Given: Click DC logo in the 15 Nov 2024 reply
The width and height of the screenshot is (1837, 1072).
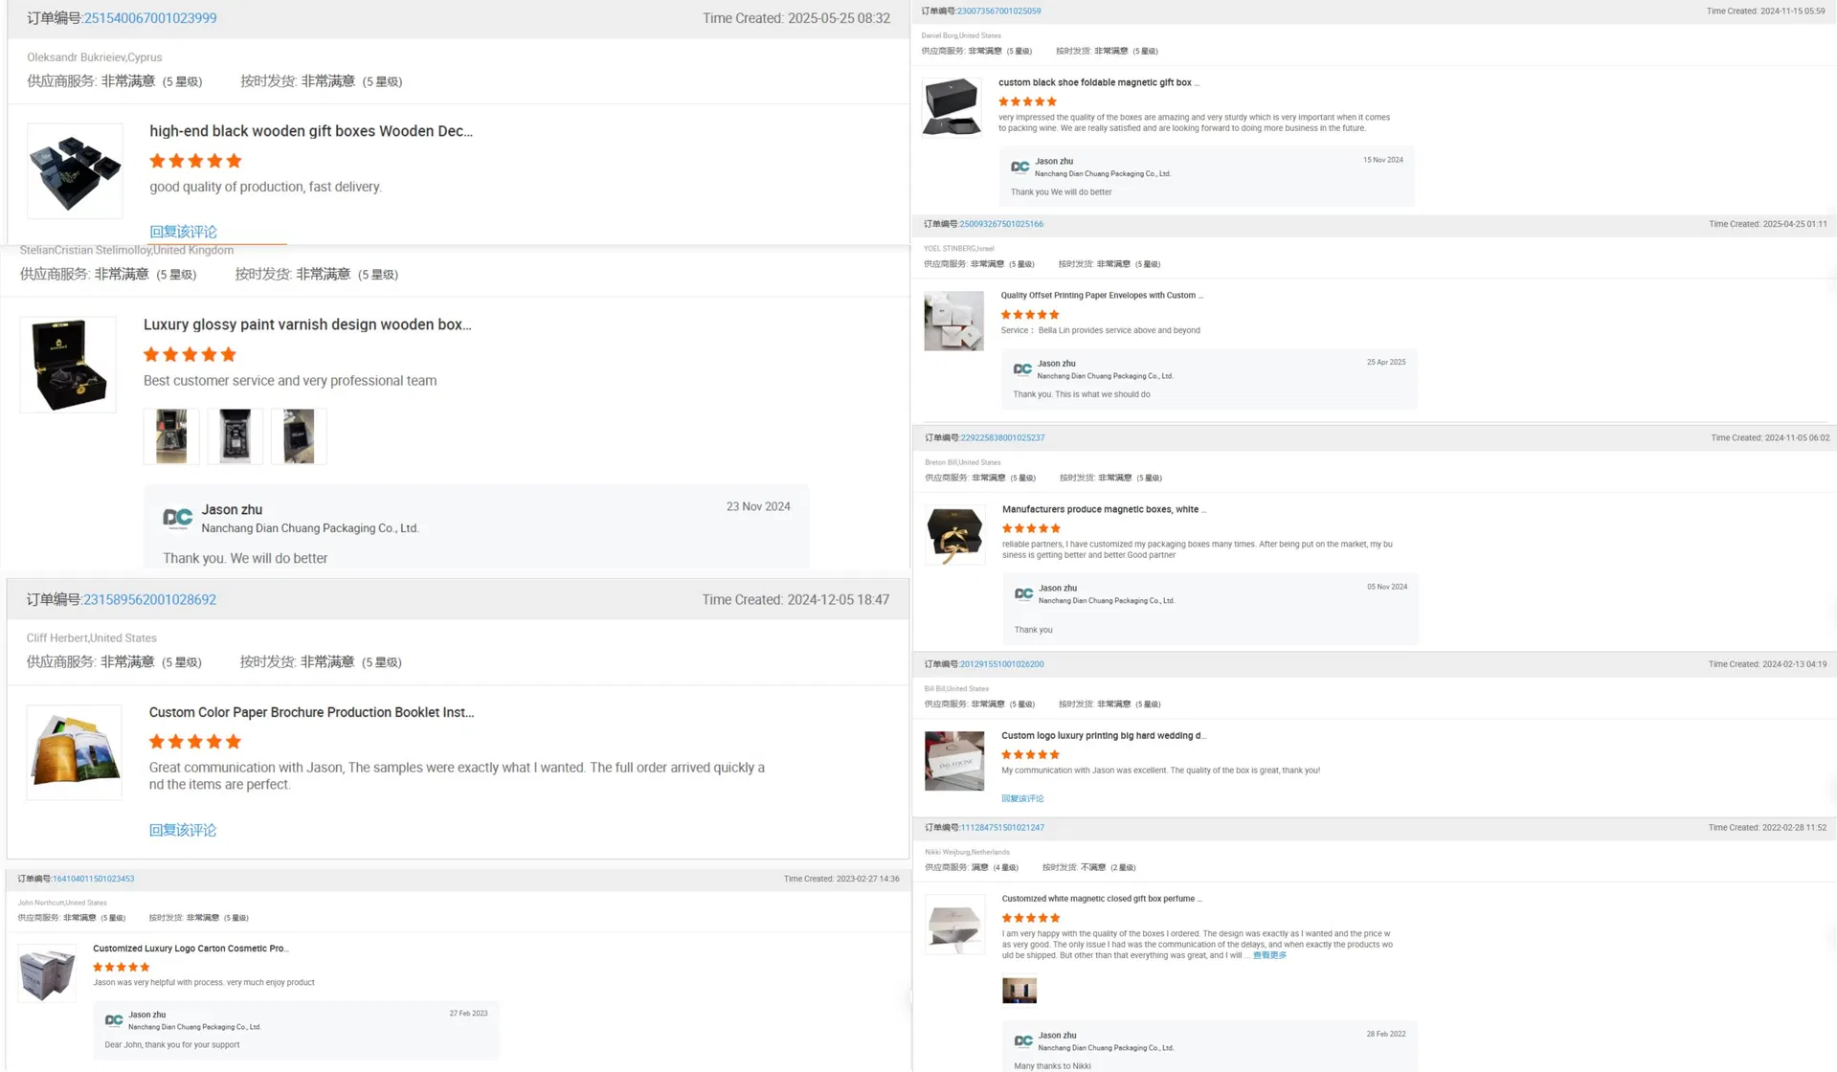Looking at the screenshot, I should pos(1019,167).
